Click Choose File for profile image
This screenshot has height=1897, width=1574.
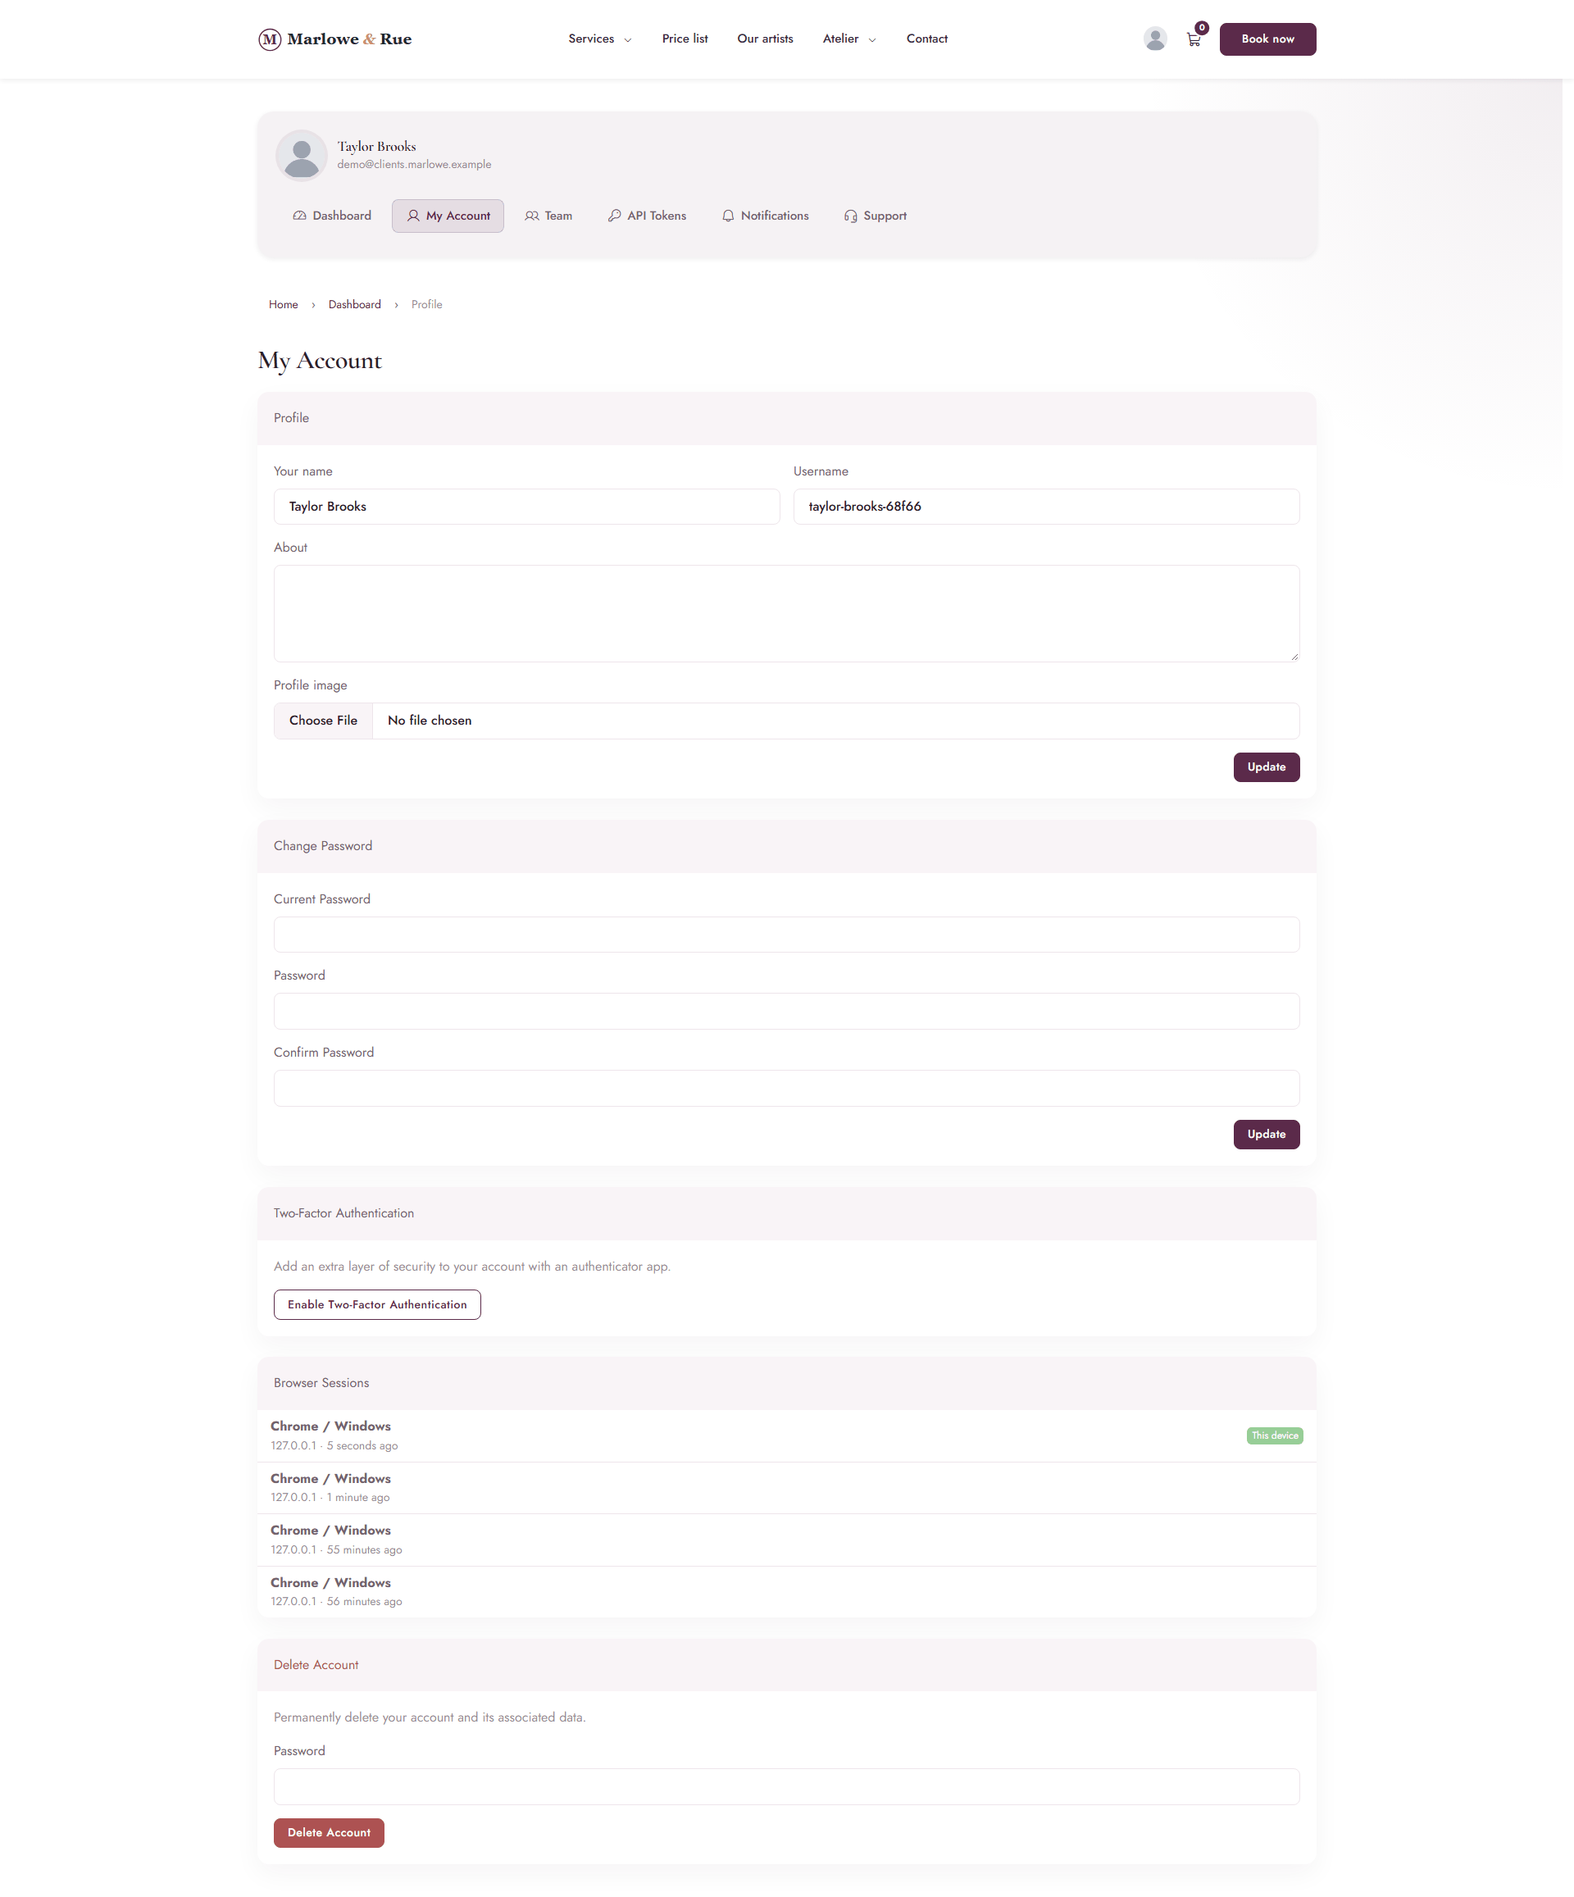click(322, 721)
